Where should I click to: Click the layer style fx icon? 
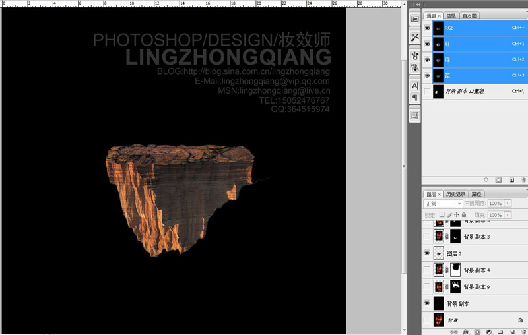tap(466, 332)
